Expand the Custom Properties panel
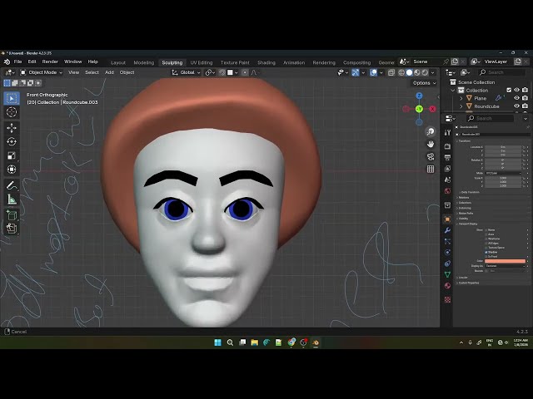The height and width of the screenshot is (399, 533). (468, 283)
